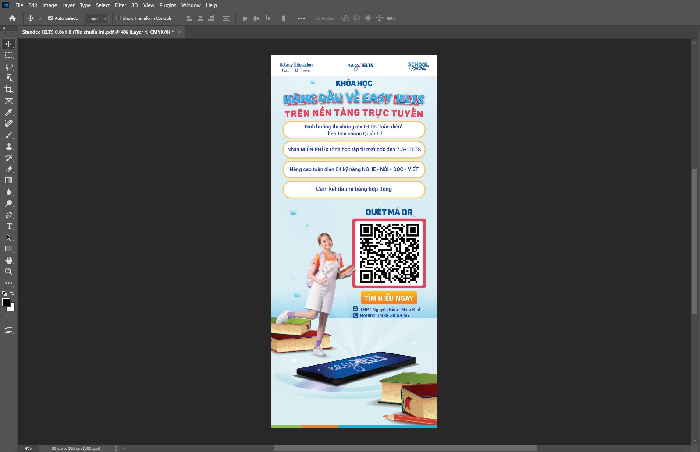Open the File menu
700x452 pixels.
19,5
